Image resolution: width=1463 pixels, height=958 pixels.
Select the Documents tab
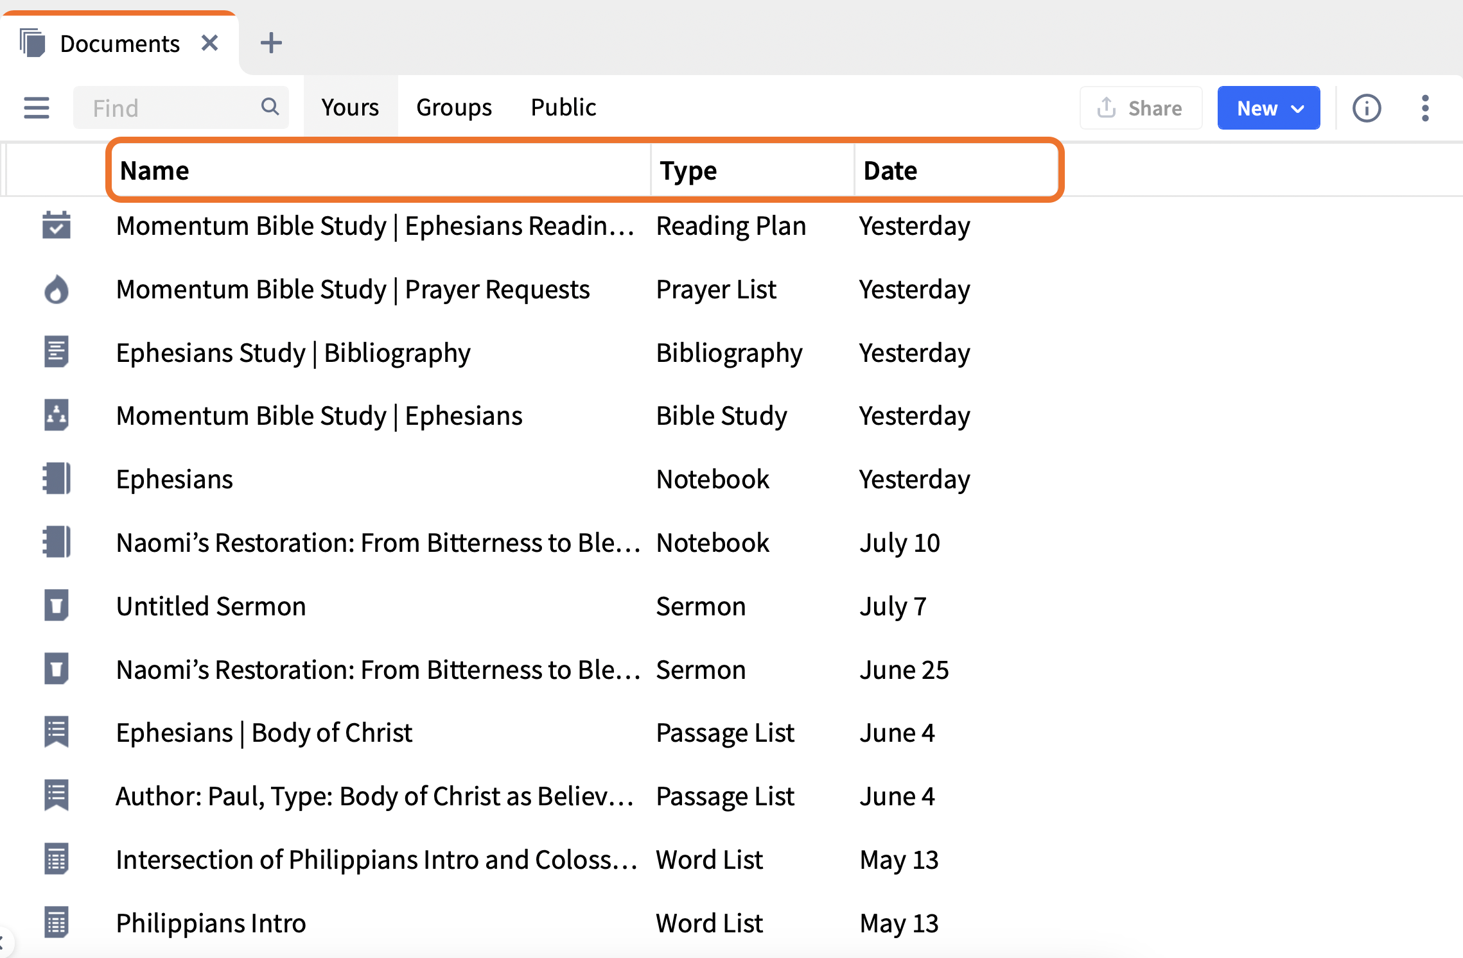119,44
